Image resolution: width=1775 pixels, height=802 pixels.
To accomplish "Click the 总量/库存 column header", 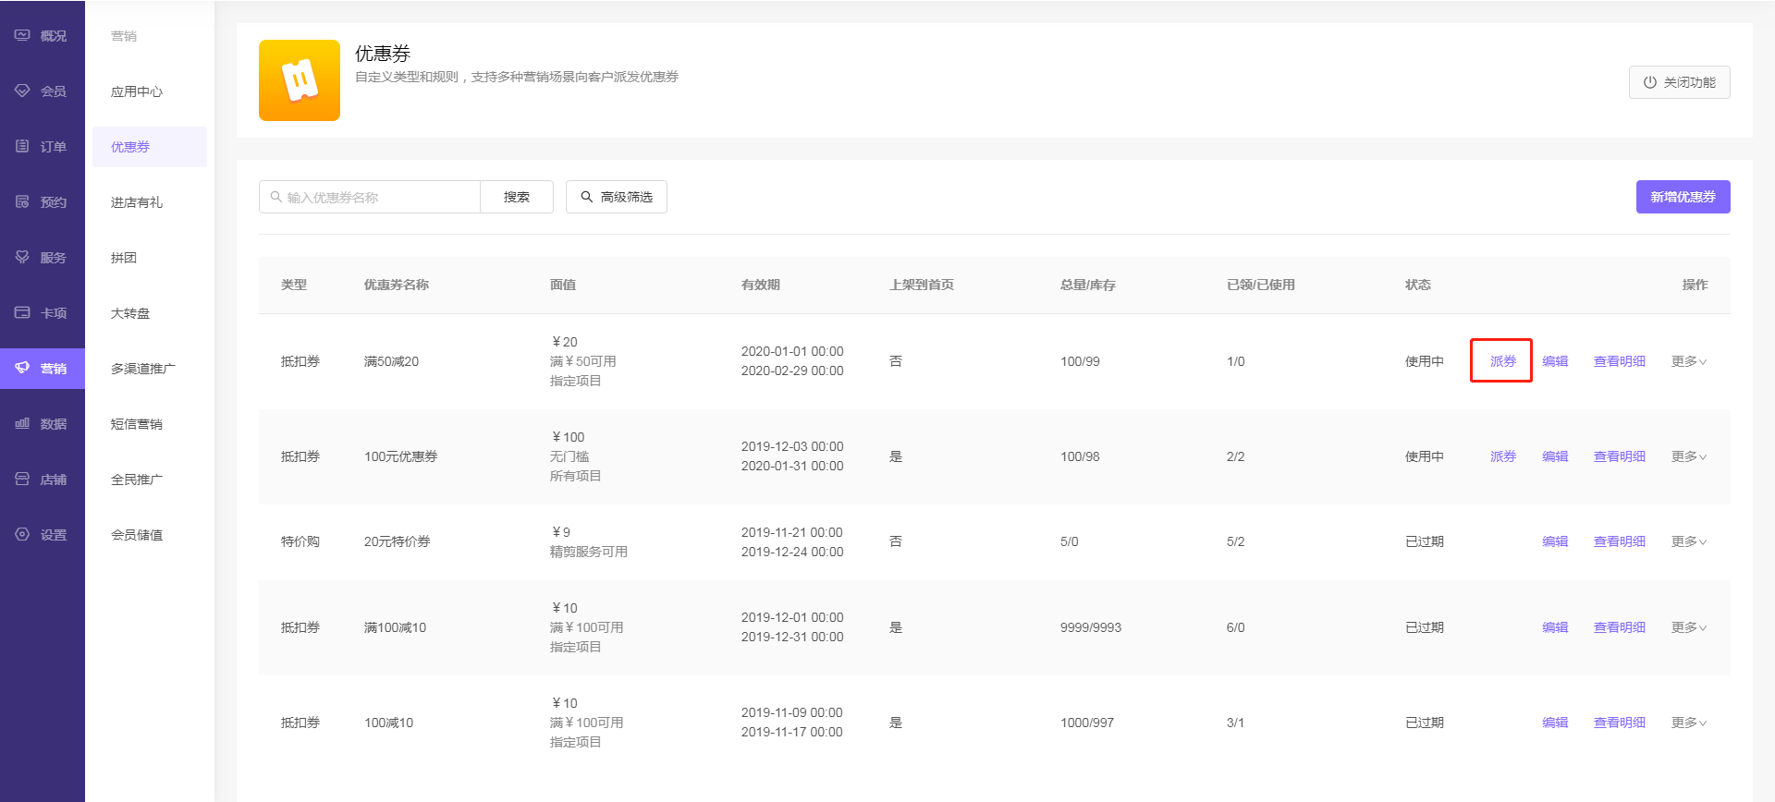I will 1087,285.
